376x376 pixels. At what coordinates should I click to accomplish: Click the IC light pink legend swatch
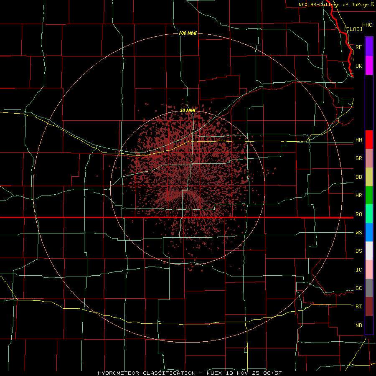(x=369, y=269)
